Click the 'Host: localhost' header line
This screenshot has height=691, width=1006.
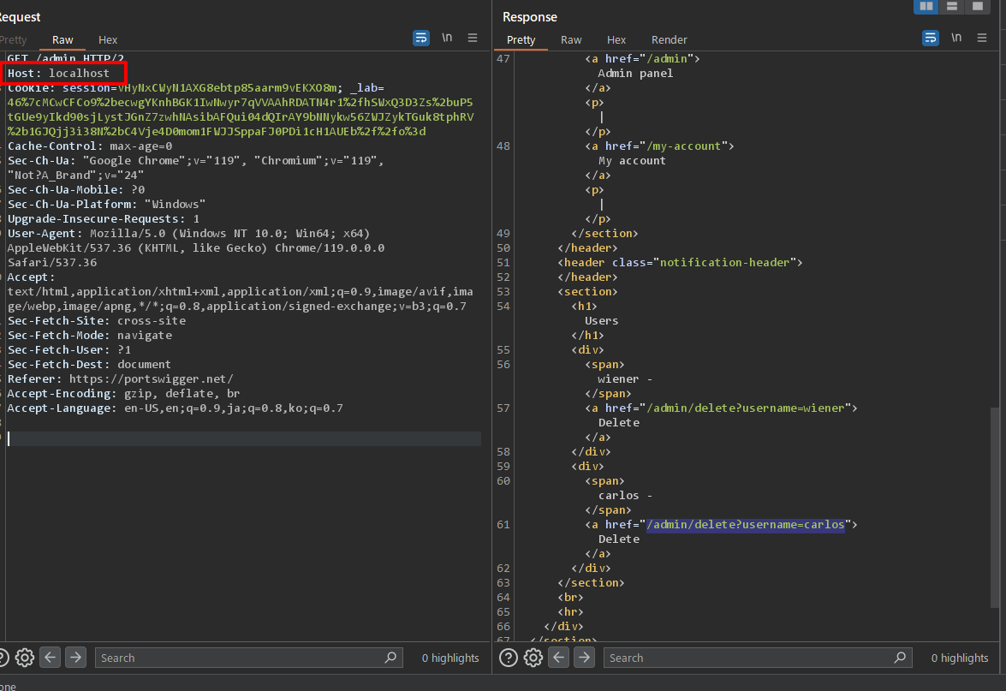pos(58,73)
